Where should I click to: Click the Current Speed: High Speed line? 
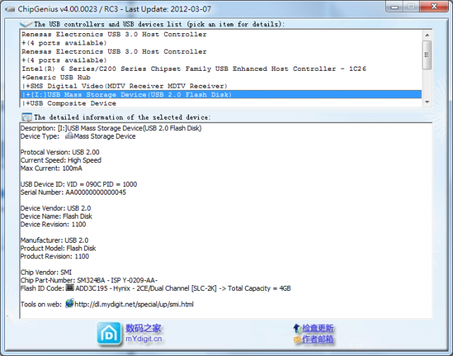pos(61,161)
